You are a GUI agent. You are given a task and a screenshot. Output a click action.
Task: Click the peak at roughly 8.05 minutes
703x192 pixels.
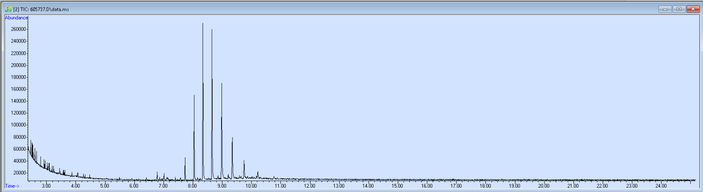(194, 137)
